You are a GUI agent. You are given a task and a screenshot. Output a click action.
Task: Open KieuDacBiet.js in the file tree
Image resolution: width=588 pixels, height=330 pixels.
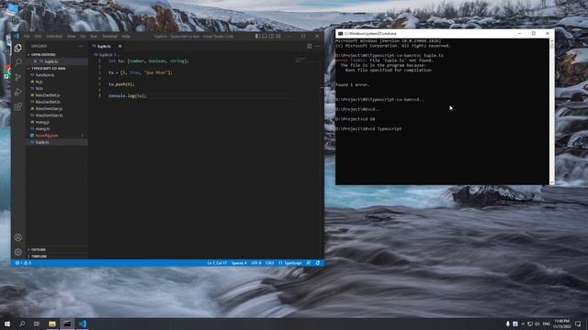[x=57, y=95]
